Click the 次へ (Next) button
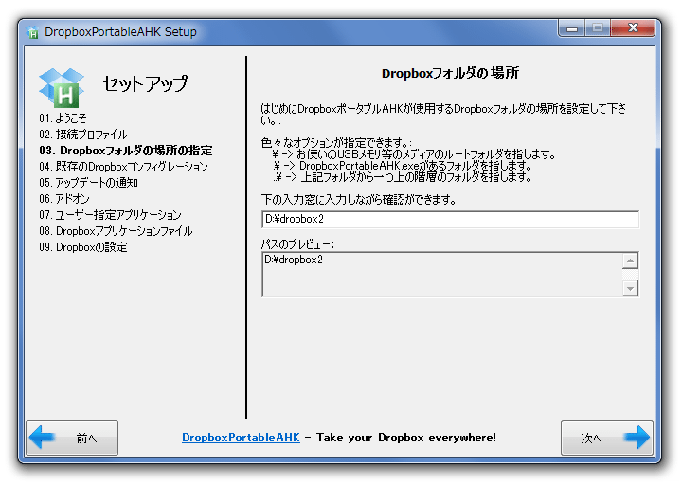The height and width of the screenshot is (485, 682). (x=607, y=438)
